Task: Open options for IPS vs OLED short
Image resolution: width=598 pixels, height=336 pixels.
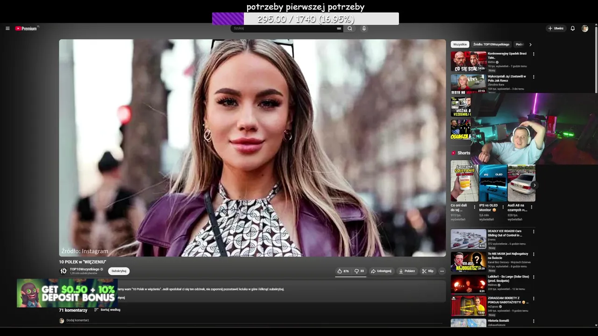Action: (503, 207)
